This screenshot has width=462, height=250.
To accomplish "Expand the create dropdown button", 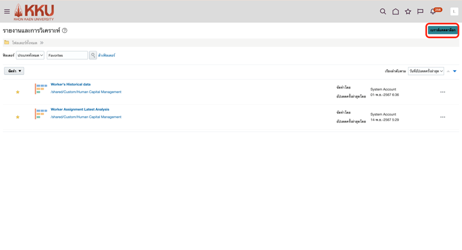I will pos(14,71).
